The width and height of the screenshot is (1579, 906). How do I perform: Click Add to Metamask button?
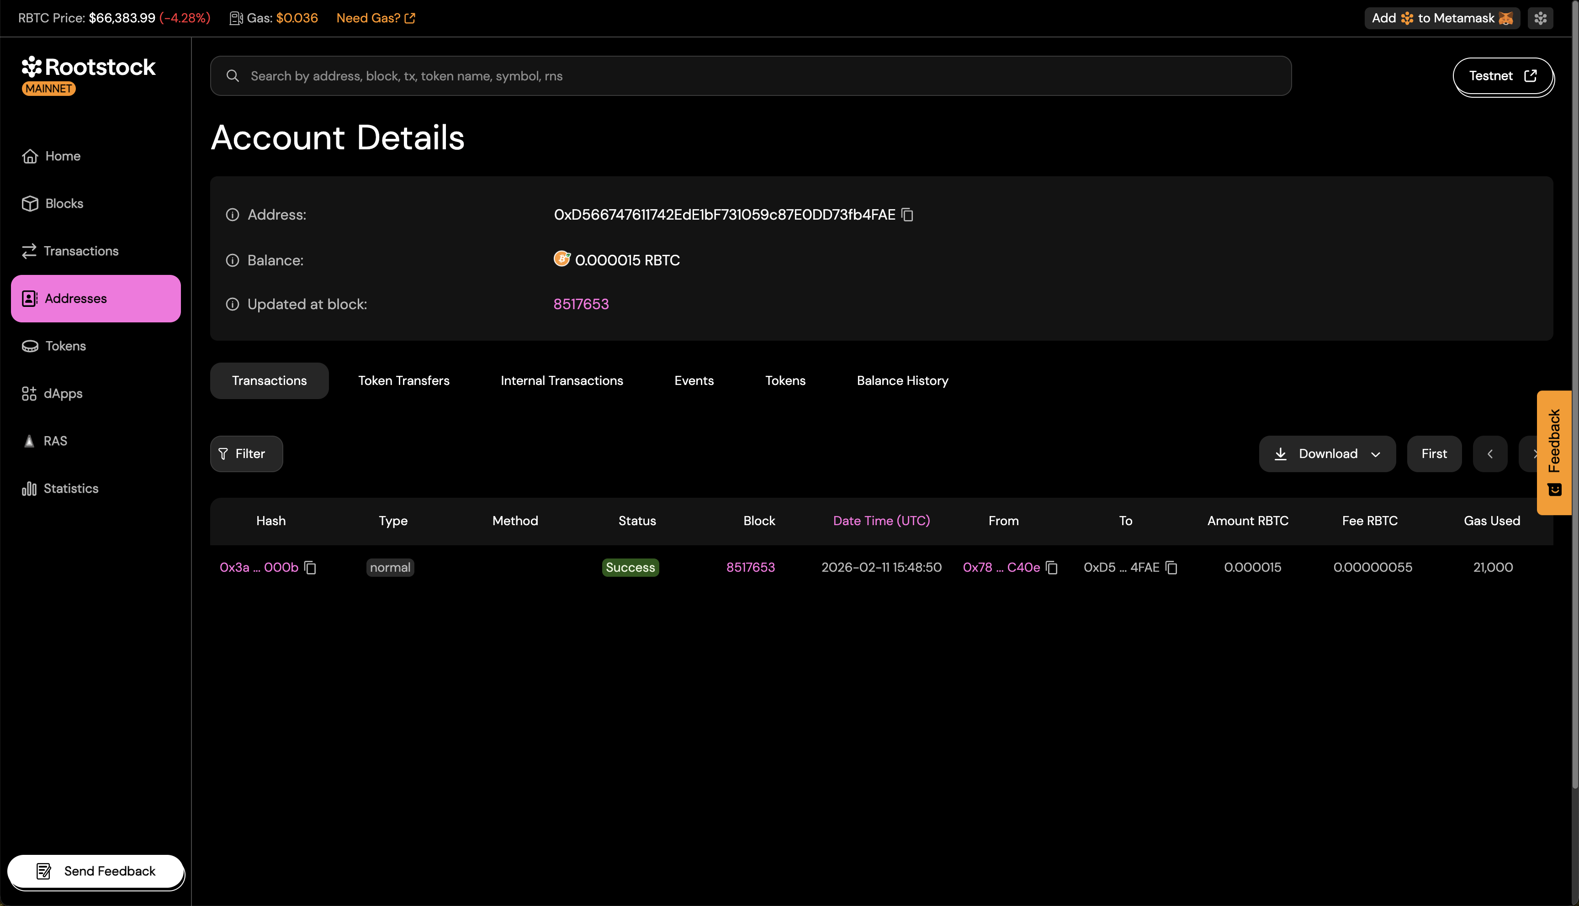pos(1441,18)
